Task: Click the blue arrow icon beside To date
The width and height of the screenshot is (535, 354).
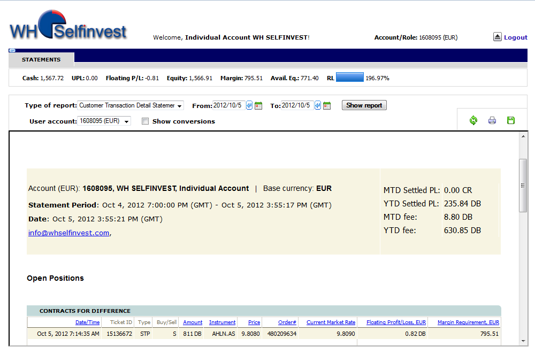Action: pos(318,105)
